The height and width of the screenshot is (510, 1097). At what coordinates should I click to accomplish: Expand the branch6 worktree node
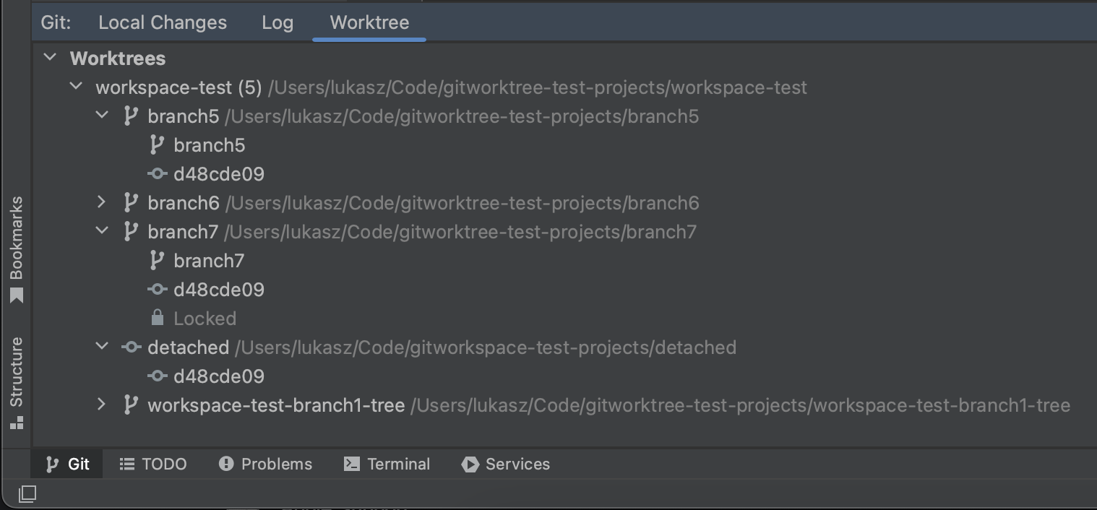[x=102, y=202]
